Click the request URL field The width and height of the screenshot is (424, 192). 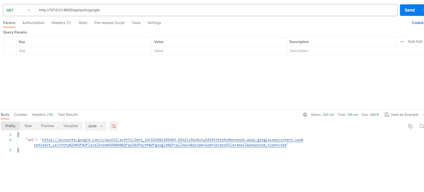click(216, 10)
